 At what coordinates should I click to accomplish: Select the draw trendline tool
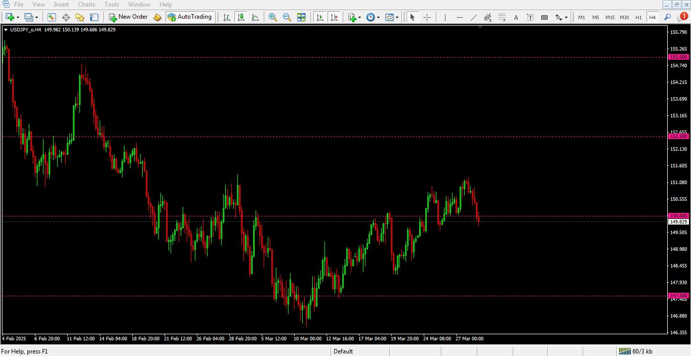click(474, 17)
